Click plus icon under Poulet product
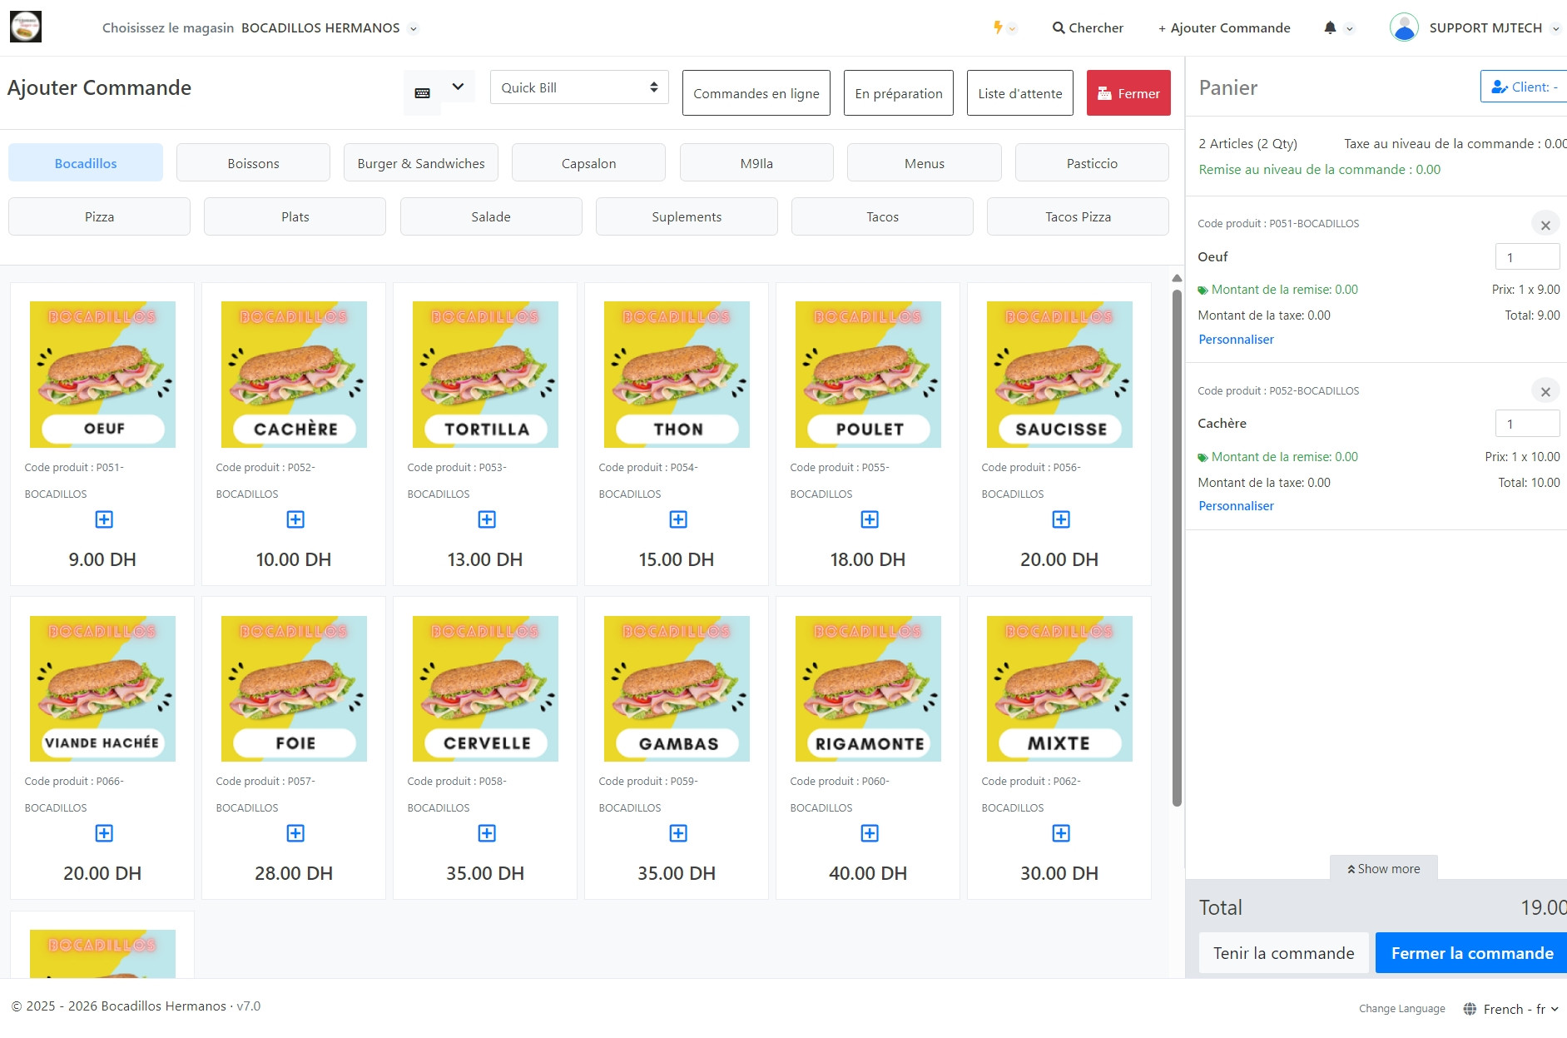The width and height of the screenshot is (1567, 1038). [x=870, y=519]
